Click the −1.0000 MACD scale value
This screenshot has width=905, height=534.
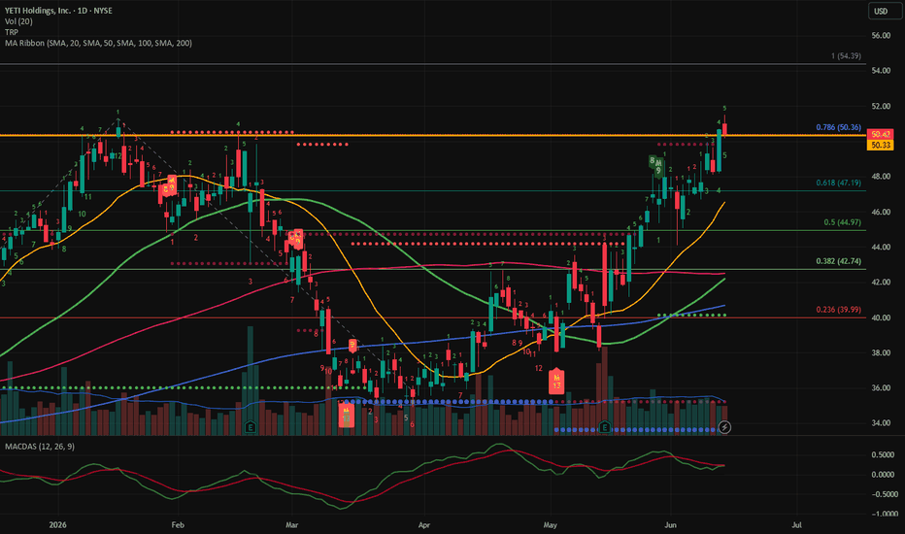[x=885, y=514]
